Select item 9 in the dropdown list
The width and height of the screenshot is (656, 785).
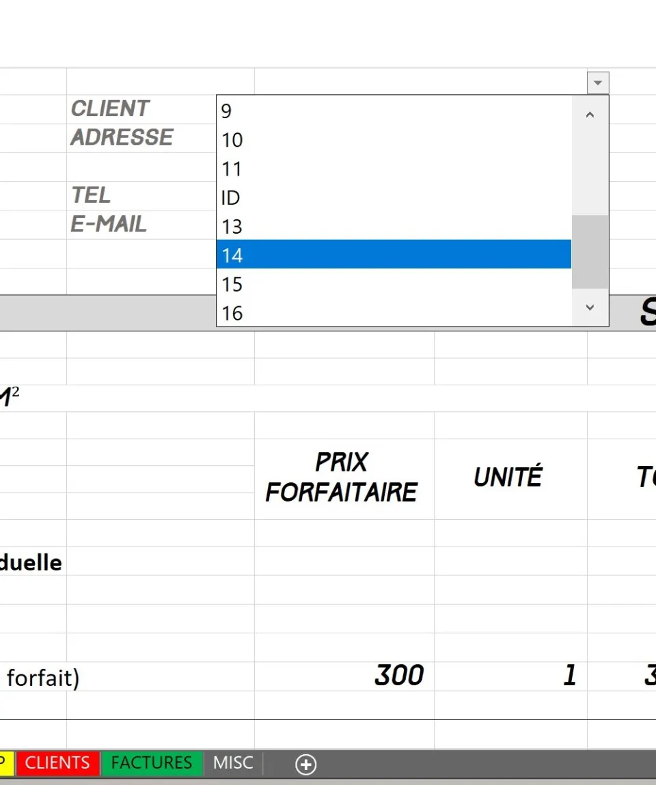point(394,111)
